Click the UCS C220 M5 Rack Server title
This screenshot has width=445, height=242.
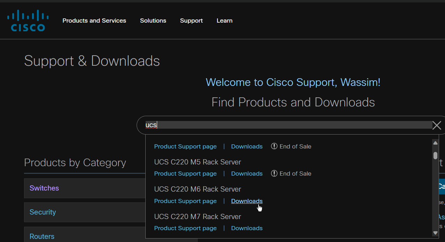pyautogui.click(x=198, y=162)
